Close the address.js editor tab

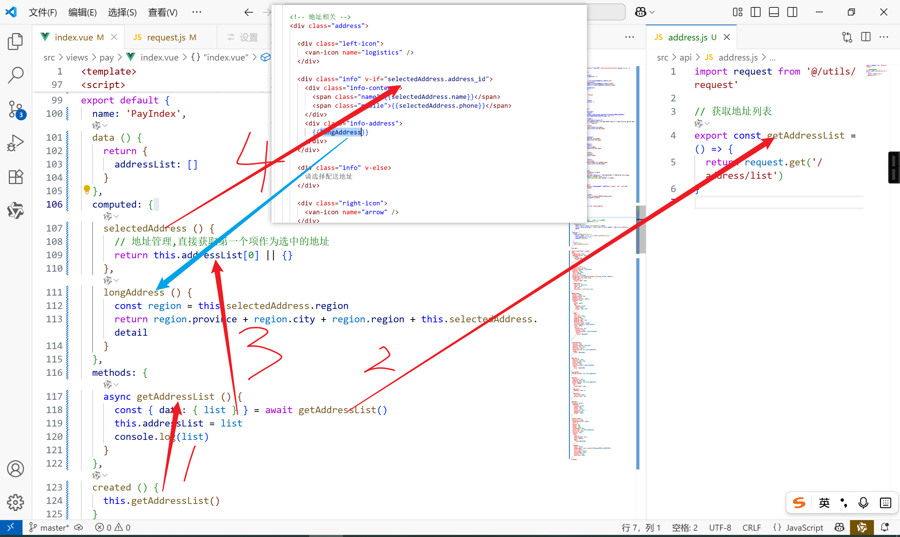727,37
